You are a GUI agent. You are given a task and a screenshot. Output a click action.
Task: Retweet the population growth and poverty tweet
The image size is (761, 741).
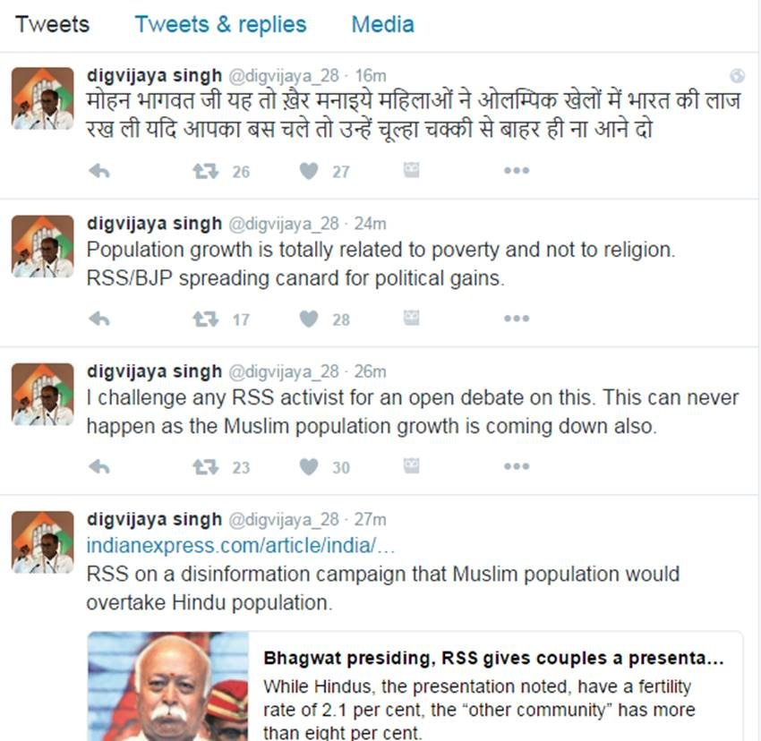(x=205, y=319)
